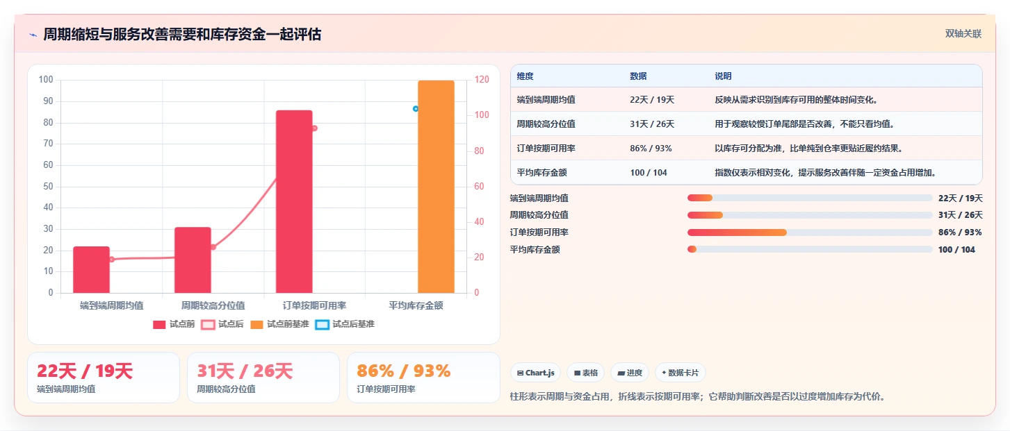Open the 86% / 93% data card
1010x431 pixels.
[x=423, y=378]
